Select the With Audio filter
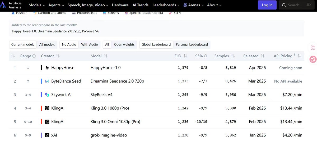The height and width of the screenshot is (141, 317). point(90,45)
